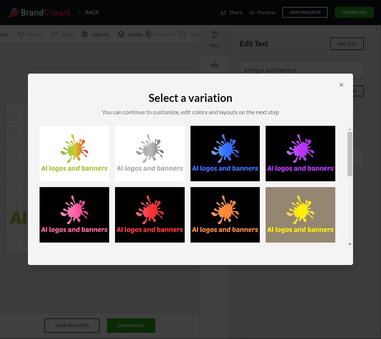This screenshot has height=339, width=381.
Task: Click the Undo arrow icon
Action: click(21, 34)
